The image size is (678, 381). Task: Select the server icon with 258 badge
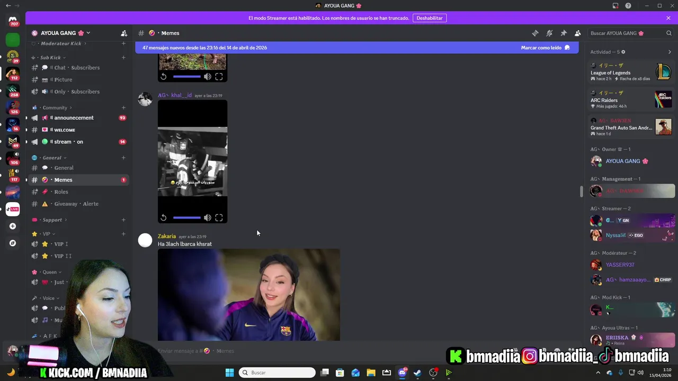(13, 90)
